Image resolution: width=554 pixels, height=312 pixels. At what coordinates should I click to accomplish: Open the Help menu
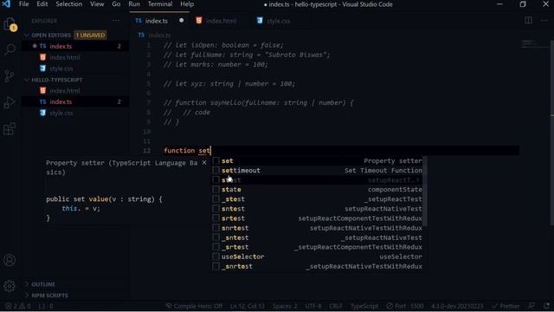click(187, 4)
